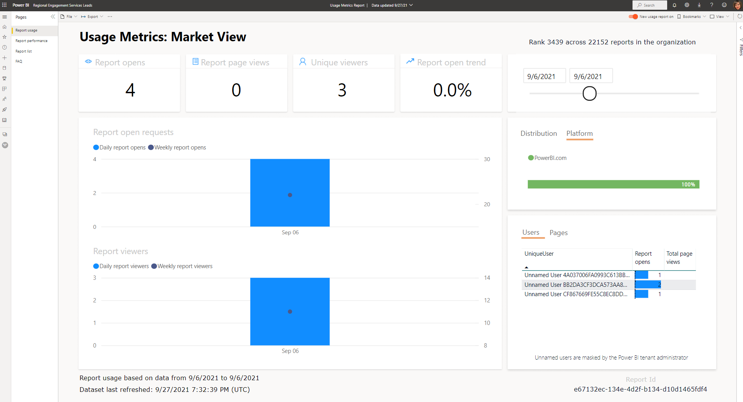Select the Report list page
The height and width of the screenshot is (402, 743).
[24, 51]
